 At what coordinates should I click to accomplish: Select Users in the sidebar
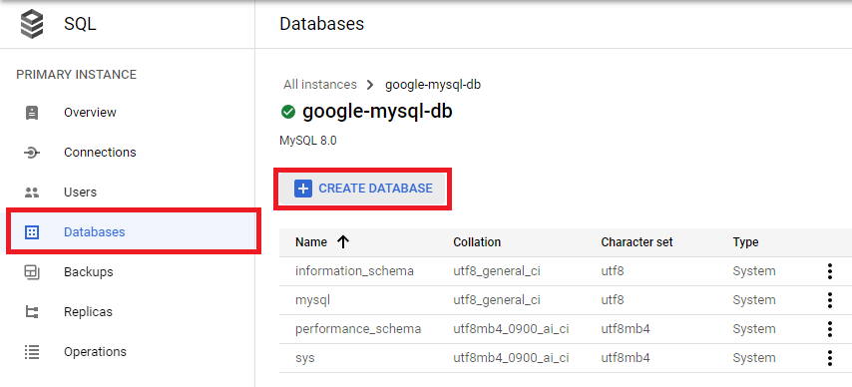click(x=81, y=192)
